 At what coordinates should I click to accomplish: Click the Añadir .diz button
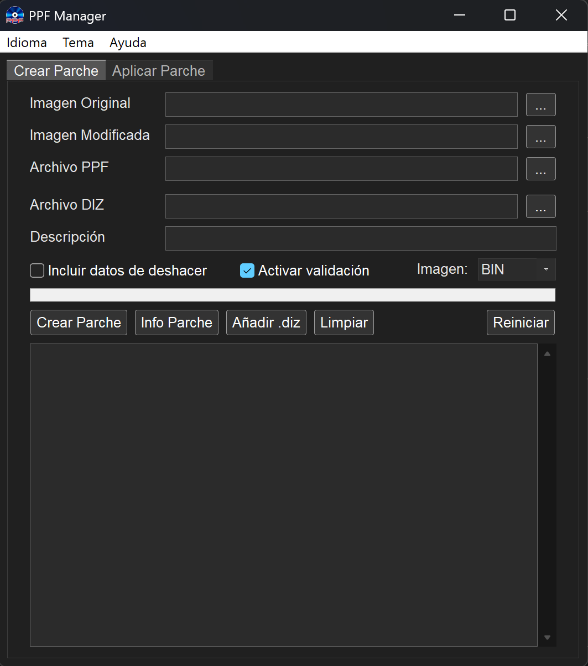266,322
